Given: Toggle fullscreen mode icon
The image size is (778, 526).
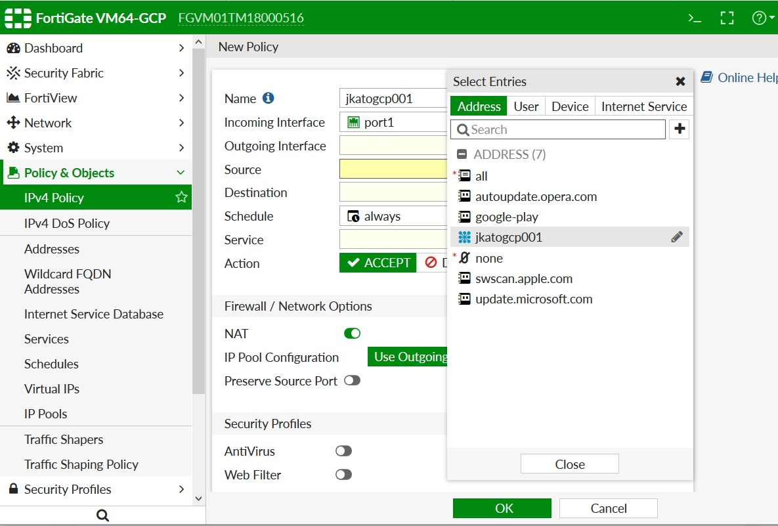Looking at the screenshot, I should [x=727, y=18].
